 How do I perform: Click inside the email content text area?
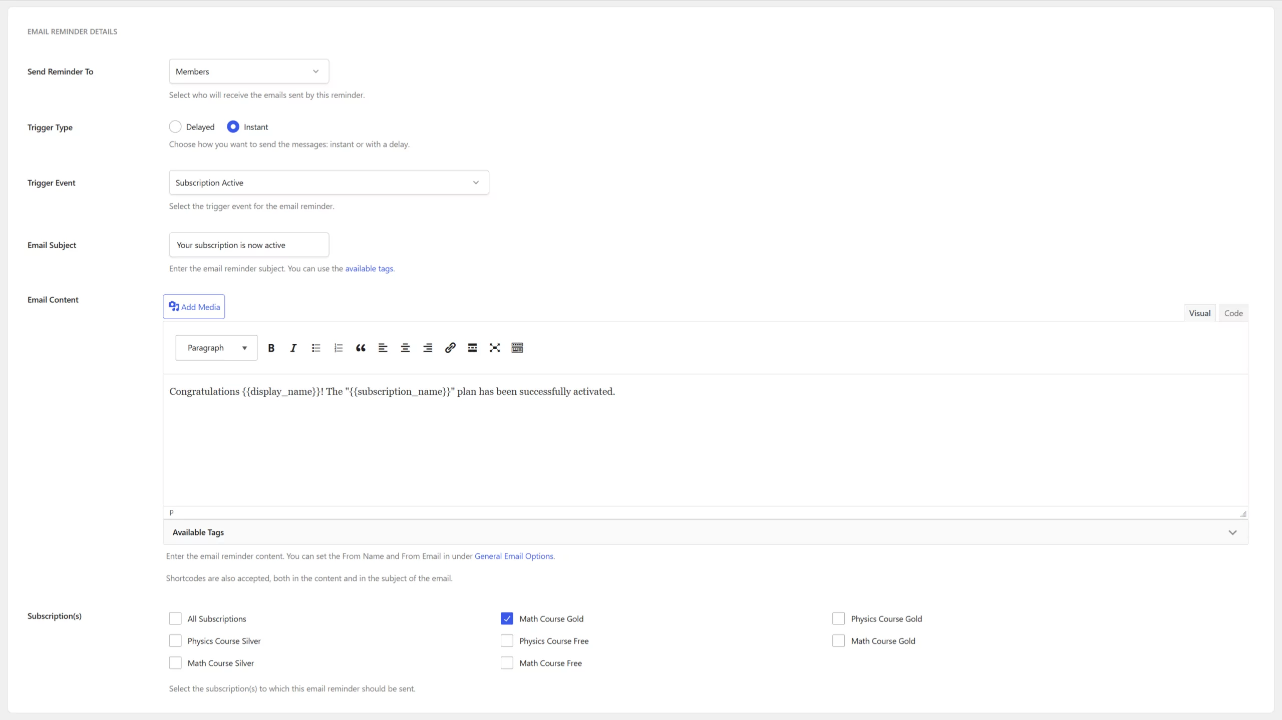click(705, 440)
